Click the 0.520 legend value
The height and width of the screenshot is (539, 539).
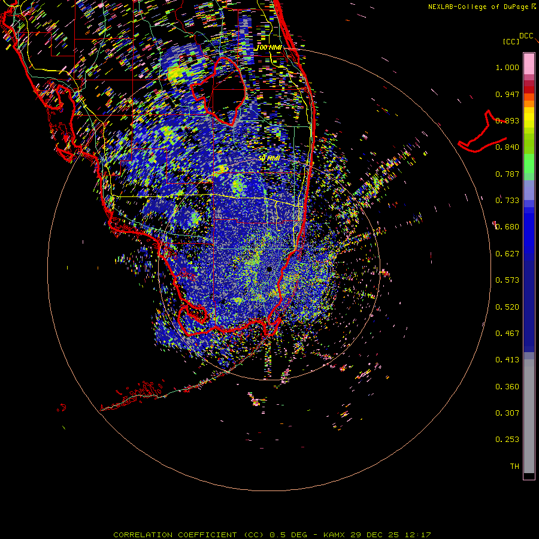[x=507, y=307]
